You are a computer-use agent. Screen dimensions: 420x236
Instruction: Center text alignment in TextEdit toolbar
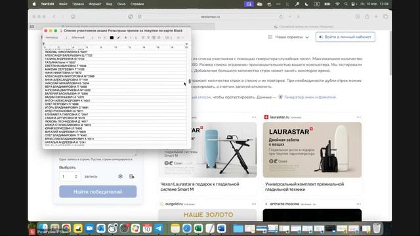tap(148, 38)
